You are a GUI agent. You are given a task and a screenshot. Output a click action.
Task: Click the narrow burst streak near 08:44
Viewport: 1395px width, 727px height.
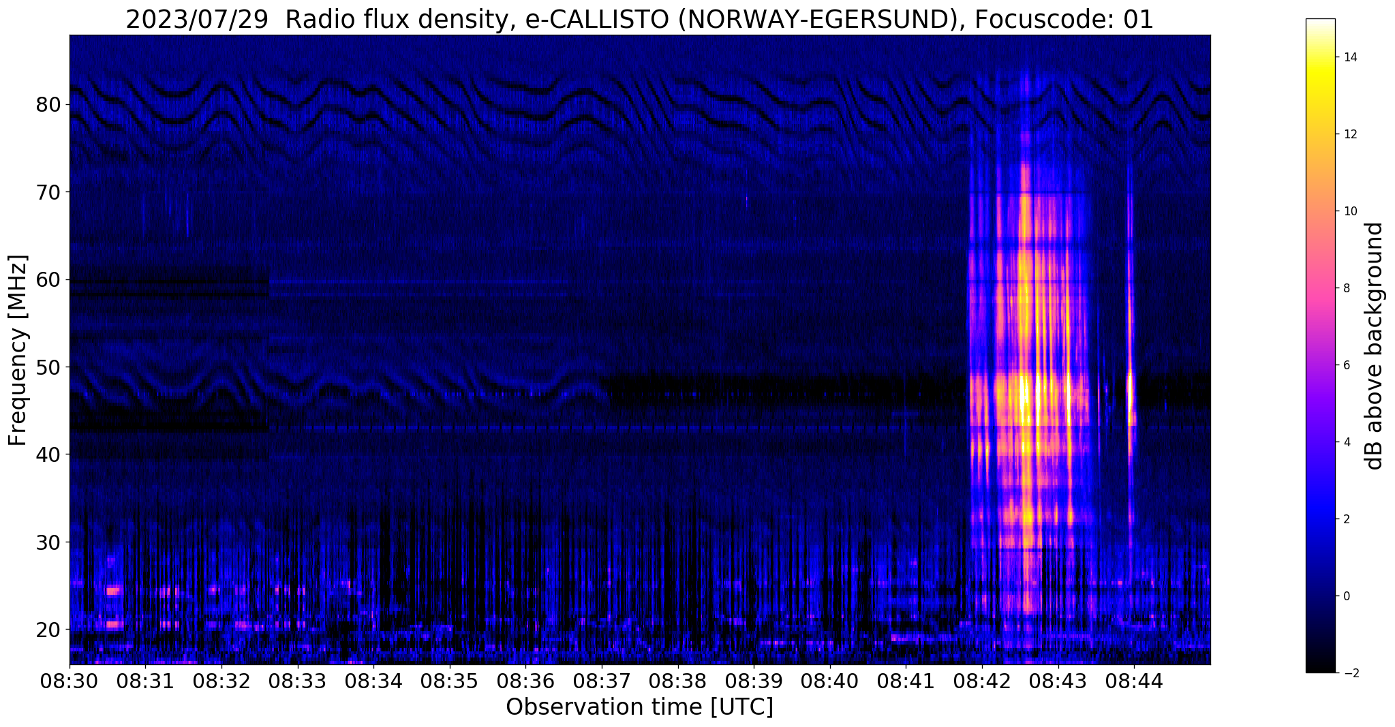pos(1130,395)
